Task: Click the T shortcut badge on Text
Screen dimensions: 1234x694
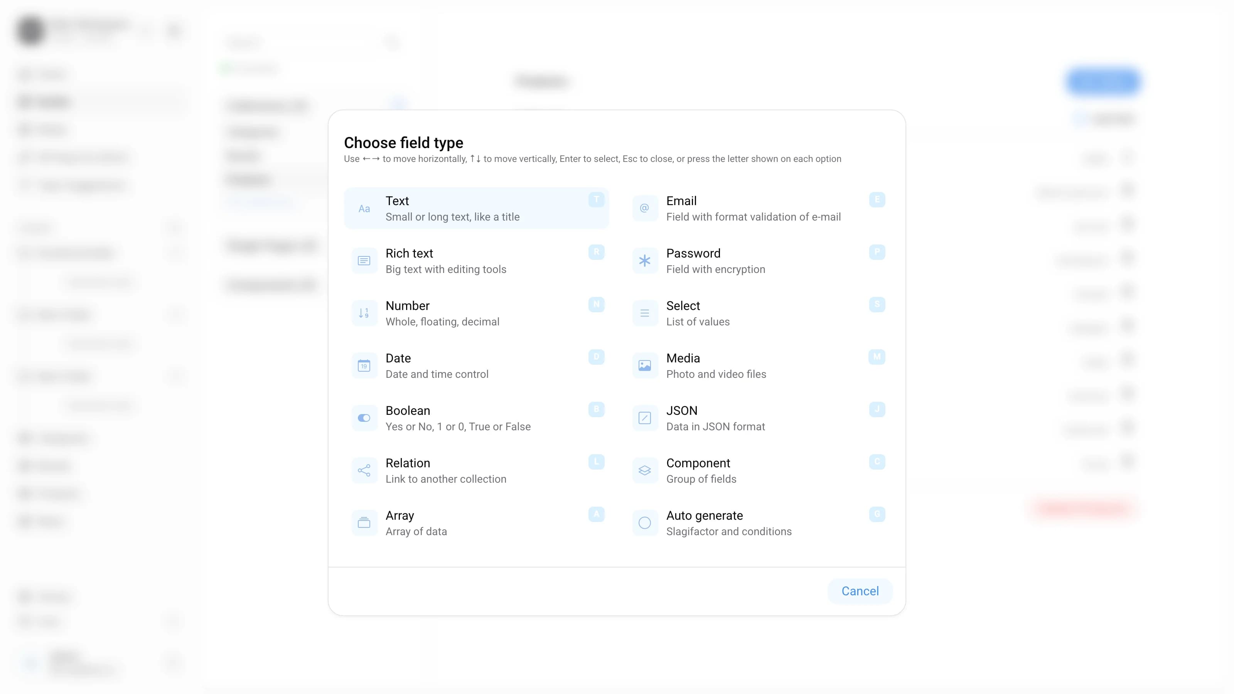Action: pos(597,199)
